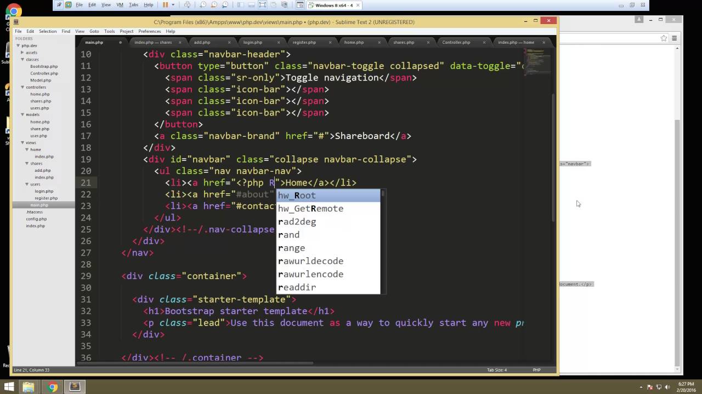The height and width of the screenshot is (394, 702).
Task: Close the home.php tab
Action: (x=380, y=42)
